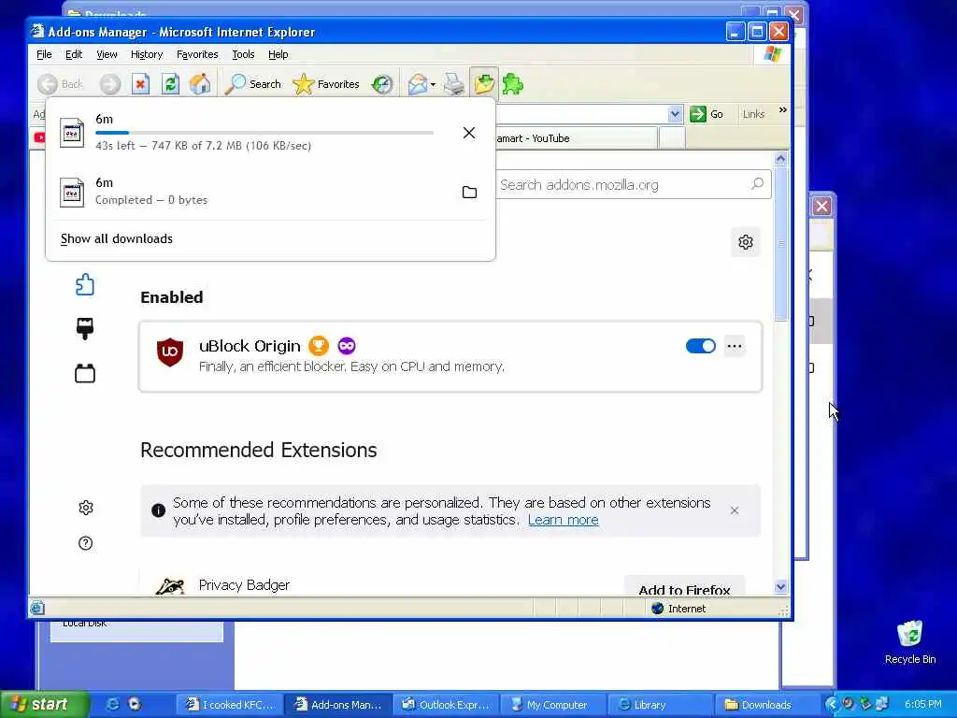957x718 pixels.
Task: Click the page scrollbar down arrow
Action: coord(780,587)
